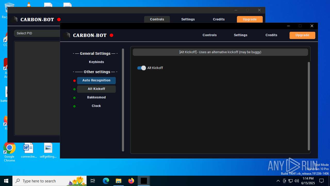Click Upgrade button in background Carbon-Bot window
Viewport: 330px width, 186px height.
click(250, 19)
